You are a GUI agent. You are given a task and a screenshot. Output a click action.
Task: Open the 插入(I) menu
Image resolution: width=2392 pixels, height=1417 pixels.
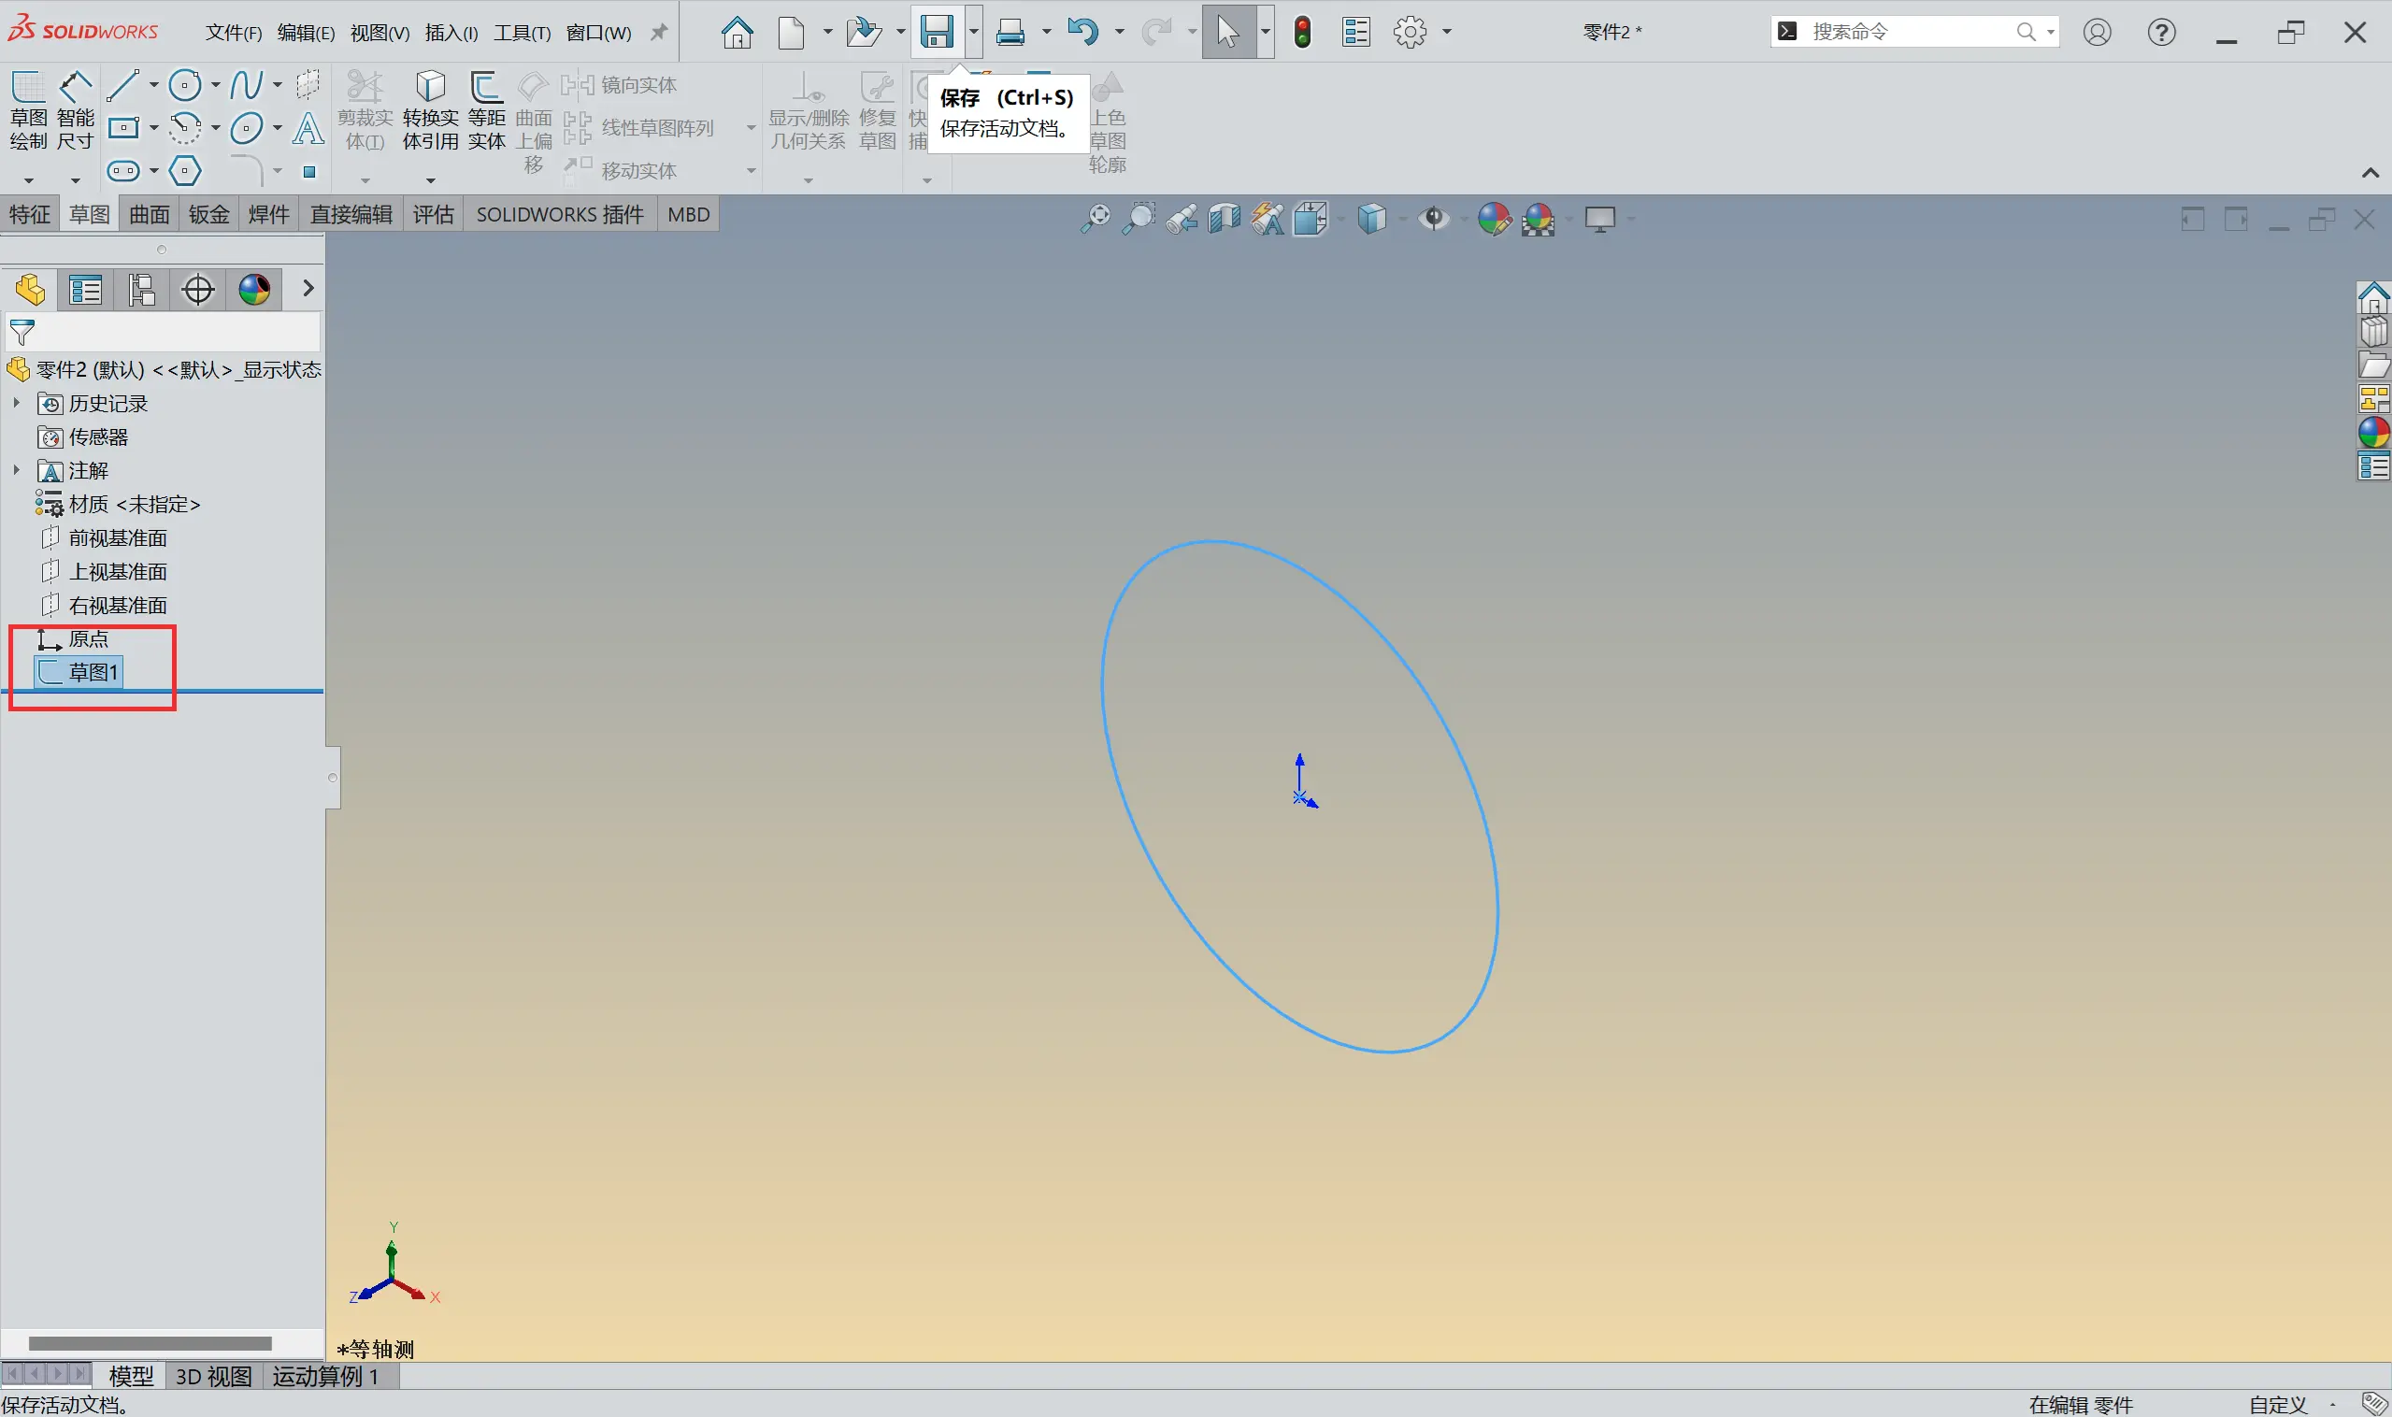(x=451, y=33)
